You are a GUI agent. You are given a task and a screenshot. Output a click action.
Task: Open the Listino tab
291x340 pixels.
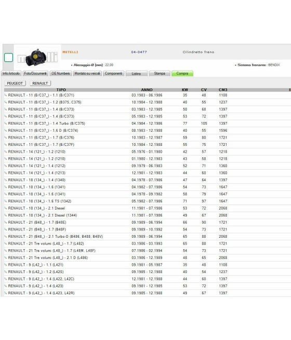pos(136,74)
